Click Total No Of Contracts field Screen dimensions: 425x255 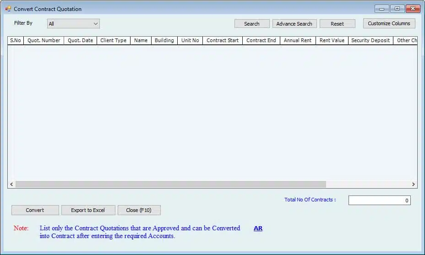click(x=380, y=200)
